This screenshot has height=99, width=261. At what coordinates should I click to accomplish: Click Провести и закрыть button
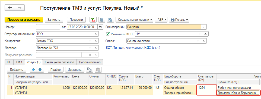click(24, 20)
